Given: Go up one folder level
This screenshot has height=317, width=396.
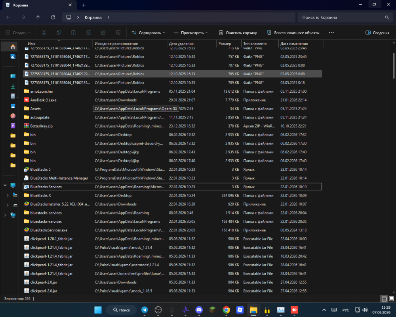Looking at the screenshot, I should 38,17.
